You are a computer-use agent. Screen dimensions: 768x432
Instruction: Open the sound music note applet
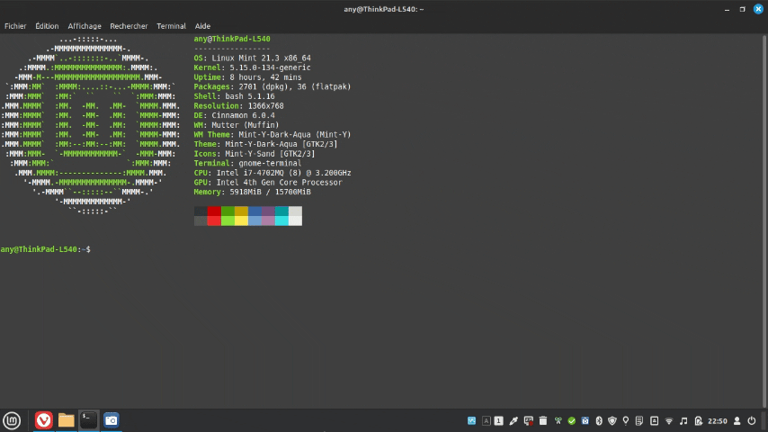(683, 420)
